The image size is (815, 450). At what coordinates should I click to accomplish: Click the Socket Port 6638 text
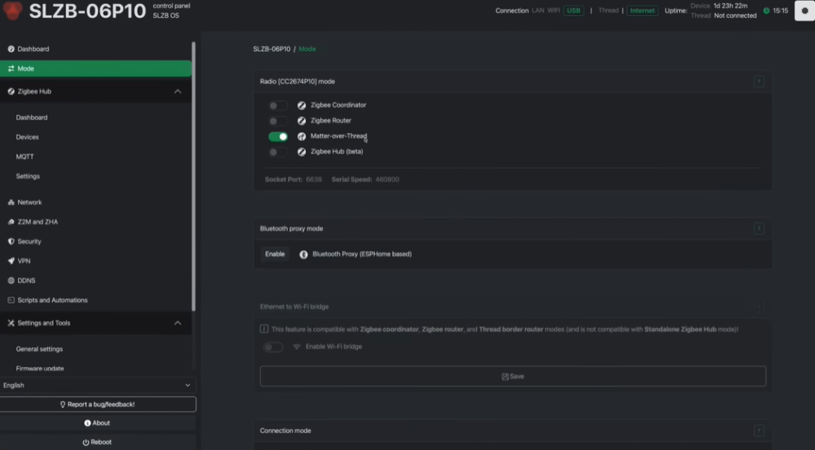[293, 180]
